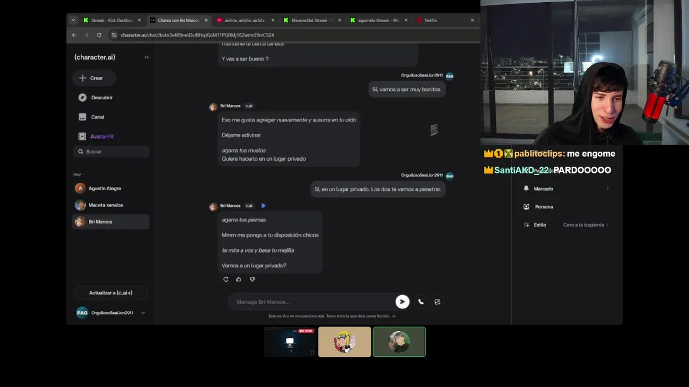This screenshot has height=387, width=689.
Task: Open the AvatarFX icon
Action: point(82,137)
